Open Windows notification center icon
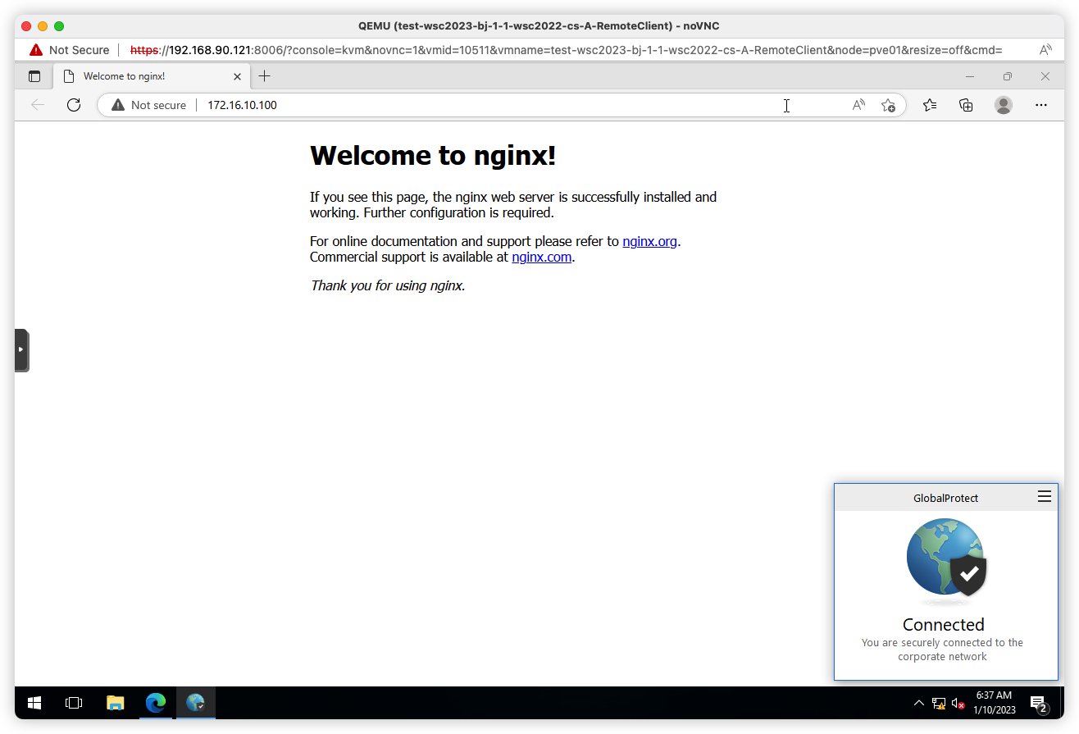 pos(1038,704)
